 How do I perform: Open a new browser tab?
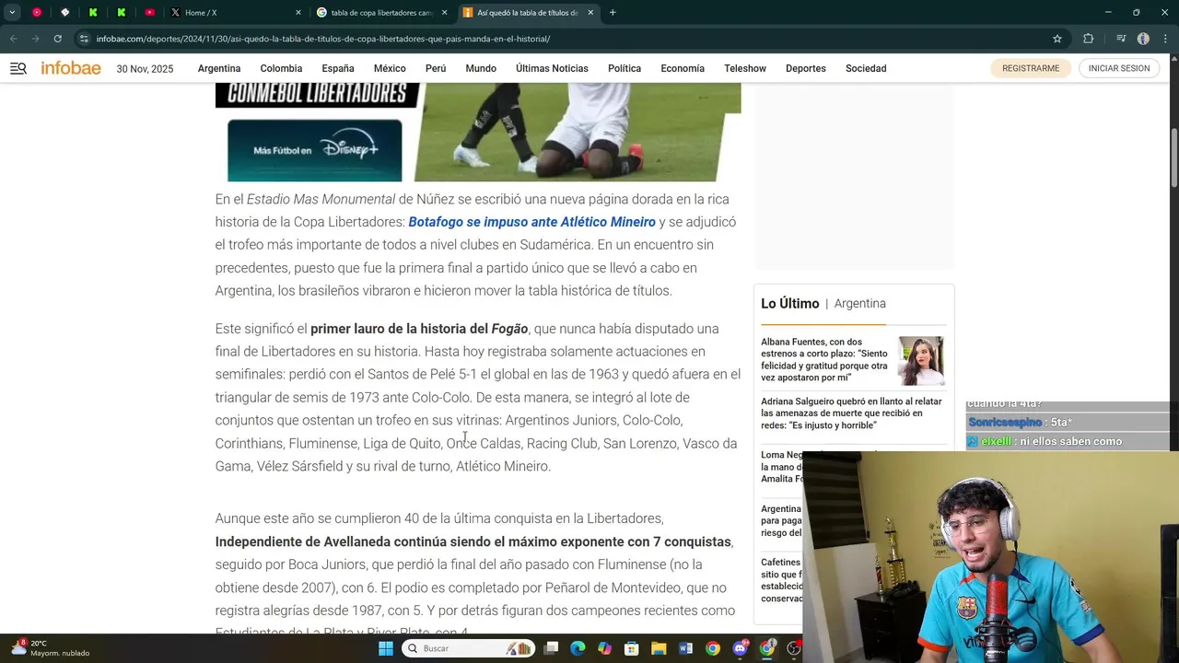pyautogui.click(x=613, y=13)
